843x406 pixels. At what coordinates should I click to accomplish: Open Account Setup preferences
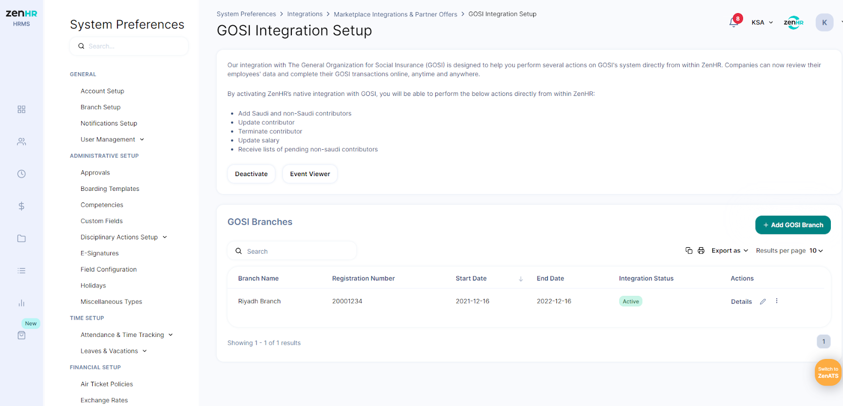102,91
